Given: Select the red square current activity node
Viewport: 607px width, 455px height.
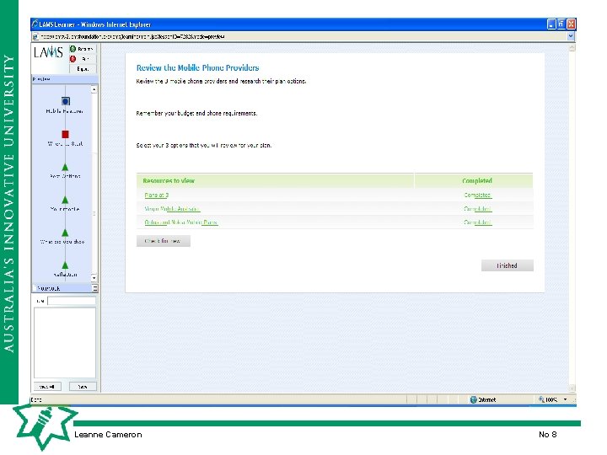Looking at the screenshot, I should (65, 134).
